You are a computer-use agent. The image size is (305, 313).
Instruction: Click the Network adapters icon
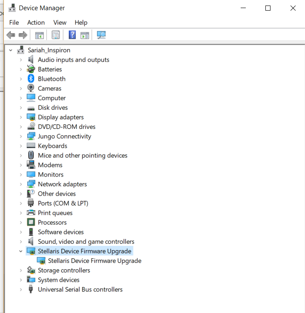pos(31,184)
